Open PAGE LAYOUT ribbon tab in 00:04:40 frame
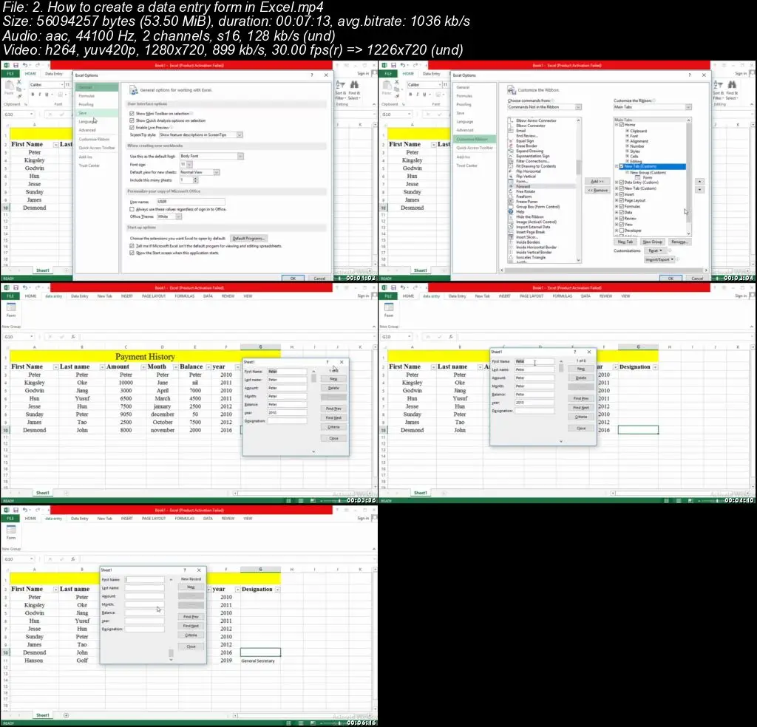 531,296
